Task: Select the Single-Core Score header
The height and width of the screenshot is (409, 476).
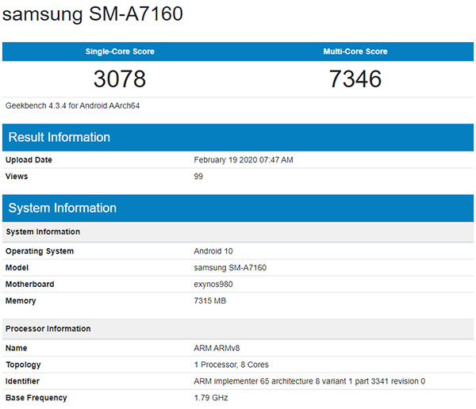Action: pyautogui.click(x=120, y=52)
